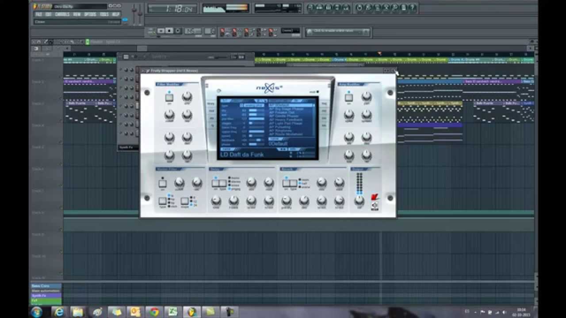Open the OPTIONS menu
This screenshot has width=566, height=318.
click(90, 14)
